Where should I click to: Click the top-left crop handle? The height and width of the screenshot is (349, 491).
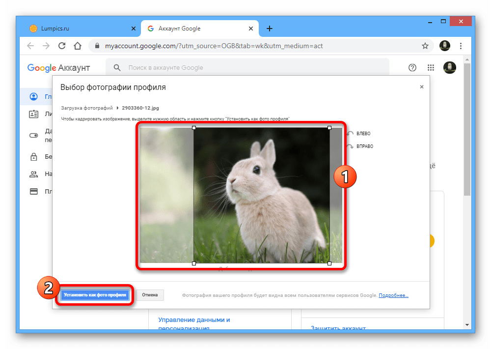(x=194, y=128)
